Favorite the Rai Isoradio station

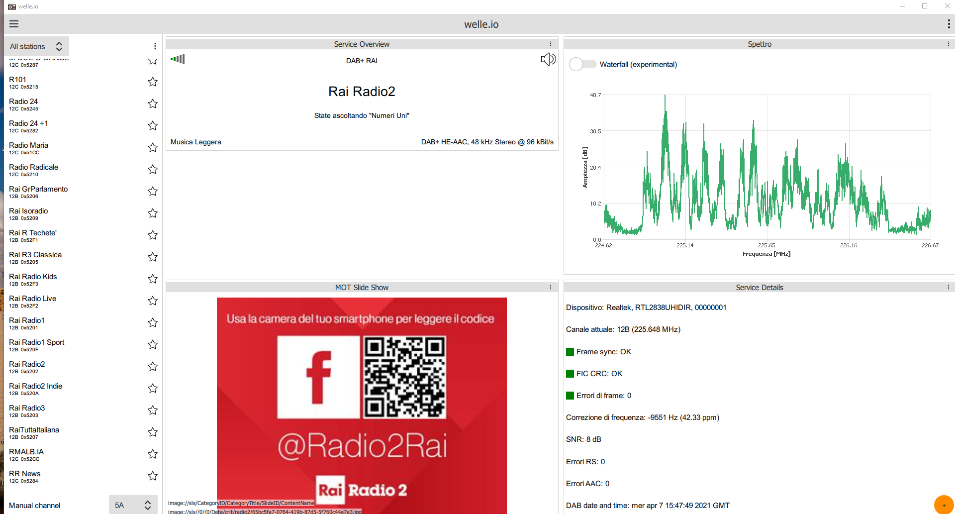point(153,213)
